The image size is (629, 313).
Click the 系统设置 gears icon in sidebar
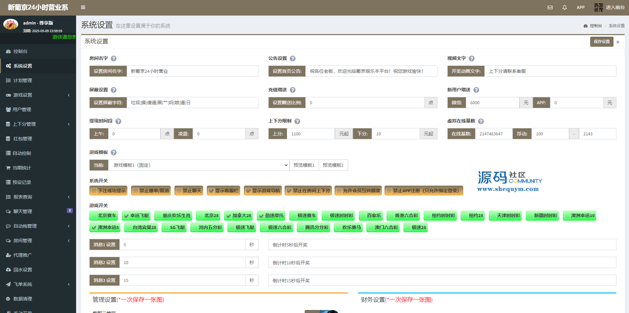pos(8,66)
